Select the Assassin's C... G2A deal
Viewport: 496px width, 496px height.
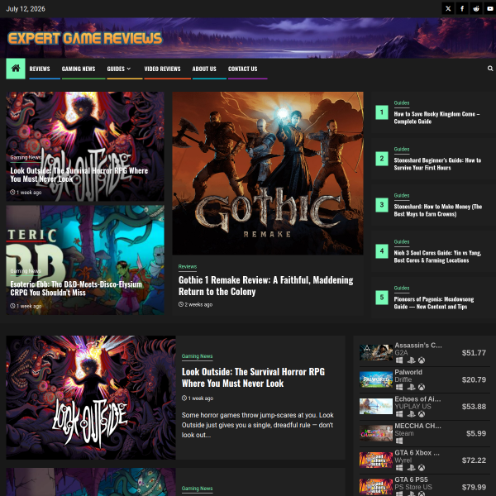pyautogui.click(x=424, y=353)
